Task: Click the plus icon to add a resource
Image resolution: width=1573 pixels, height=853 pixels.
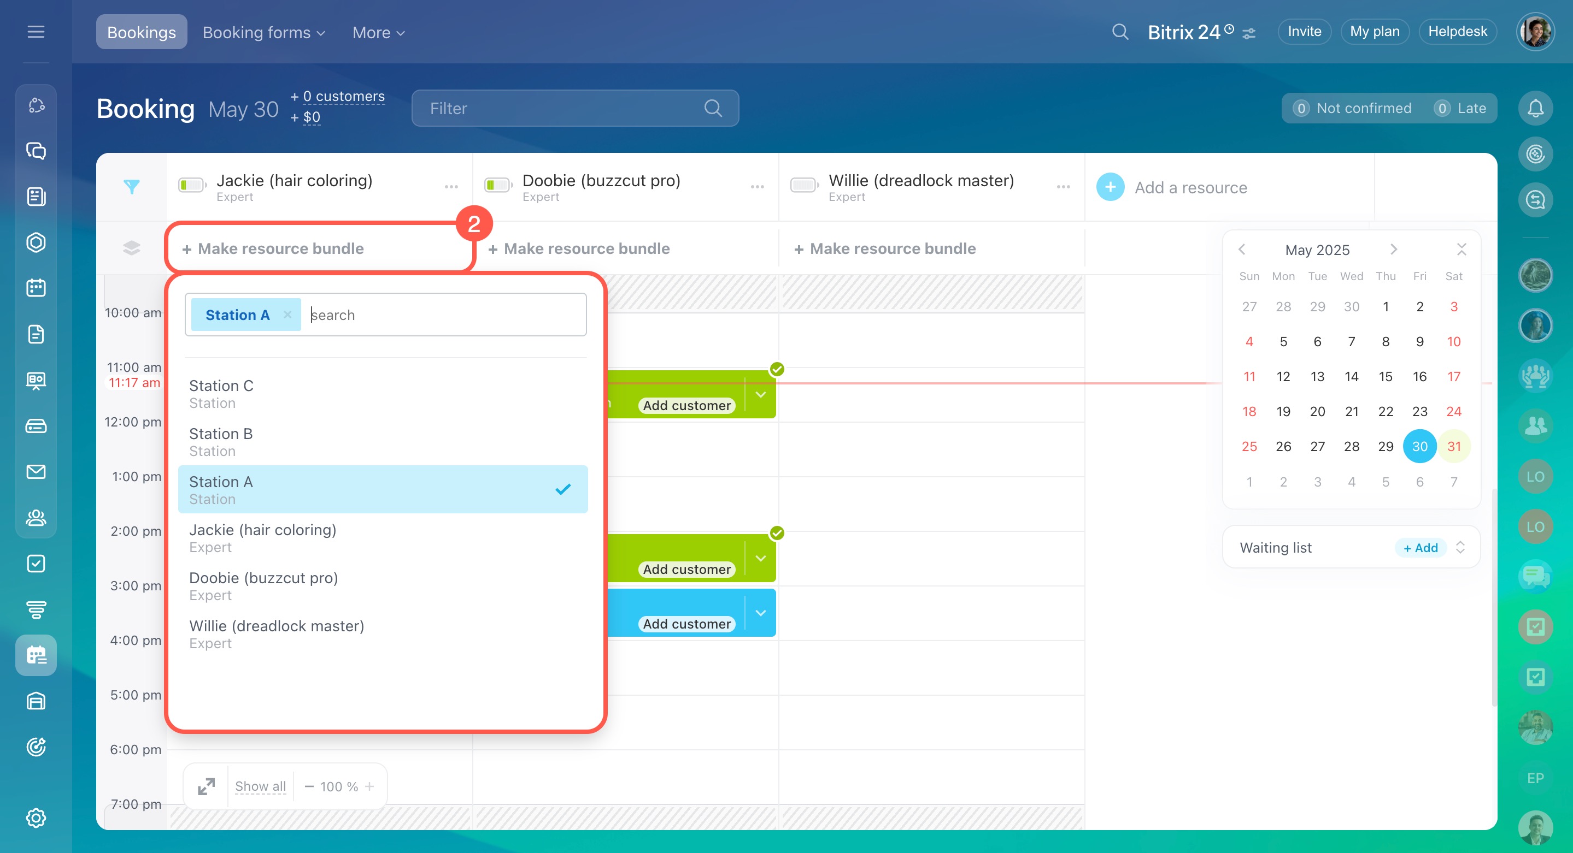Action: click(x=1110, y=187)
